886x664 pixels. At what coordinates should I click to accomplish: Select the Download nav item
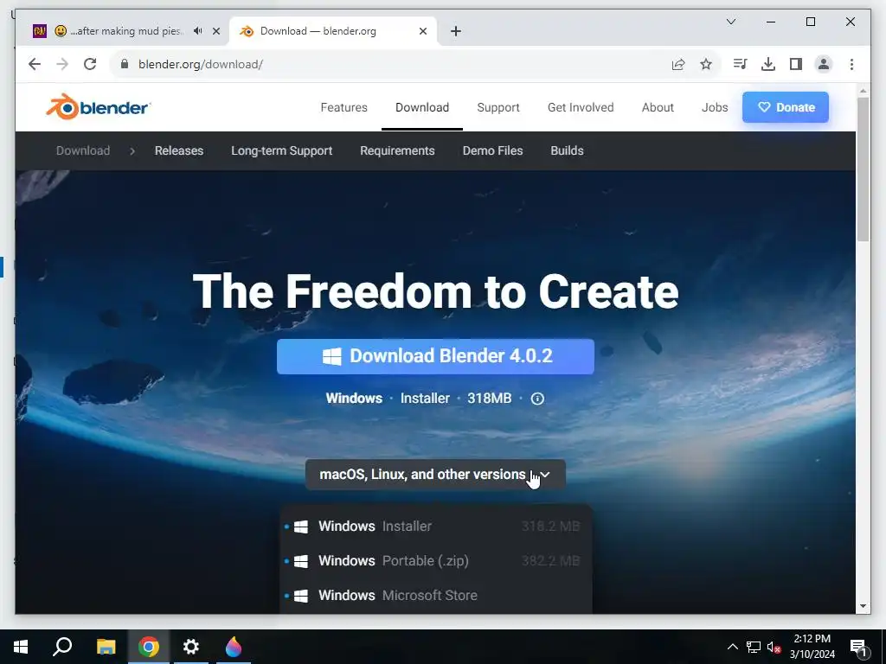click(422, 107)
